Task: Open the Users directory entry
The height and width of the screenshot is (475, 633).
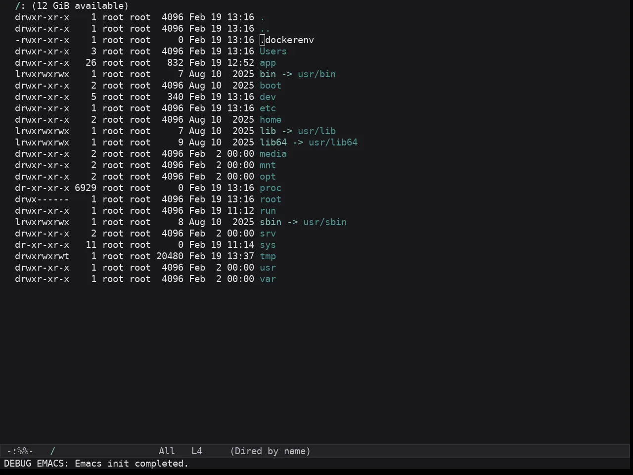Action: pos(273,51)
